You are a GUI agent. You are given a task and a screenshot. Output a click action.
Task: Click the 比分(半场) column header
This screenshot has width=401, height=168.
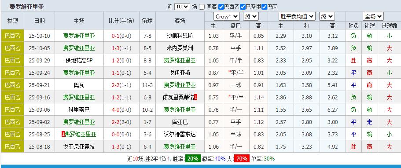pos(121,21)
